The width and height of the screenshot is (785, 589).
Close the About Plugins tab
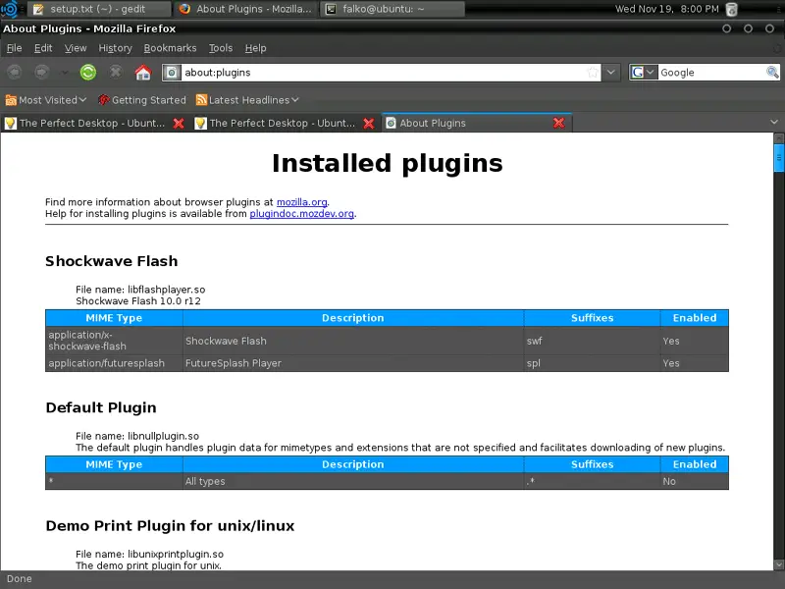click(558, 124)
